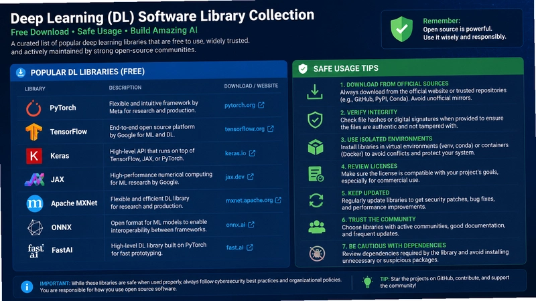This screenshot has height=301, width=536.
Task: Click the people icon for trust the community
Action: click(x=316, y=227)
